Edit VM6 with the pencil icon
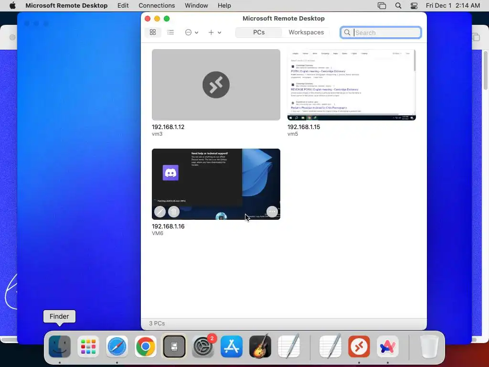This screenshot has width=489, height=367. tap(160, 212)
